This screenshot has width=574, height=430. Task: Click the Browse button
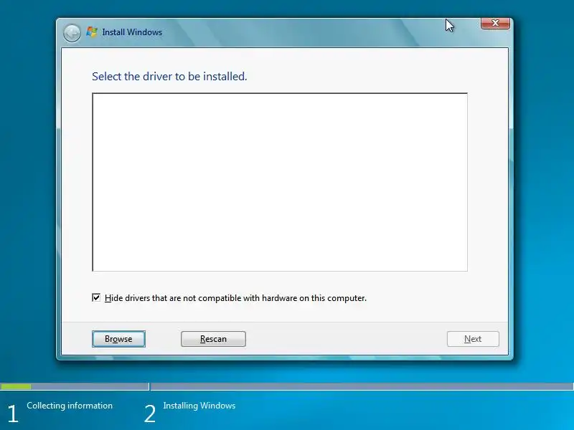point(118,339)
